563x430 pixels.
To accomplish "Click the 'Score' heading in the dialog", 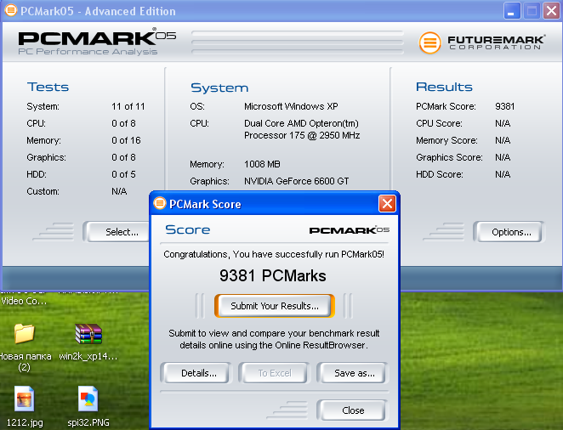I will 187,229.
